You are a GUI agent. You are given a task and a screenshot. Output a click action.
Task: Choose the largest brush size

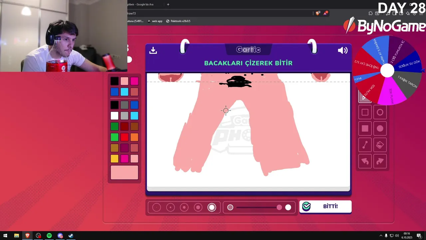[x=212, y=207]
